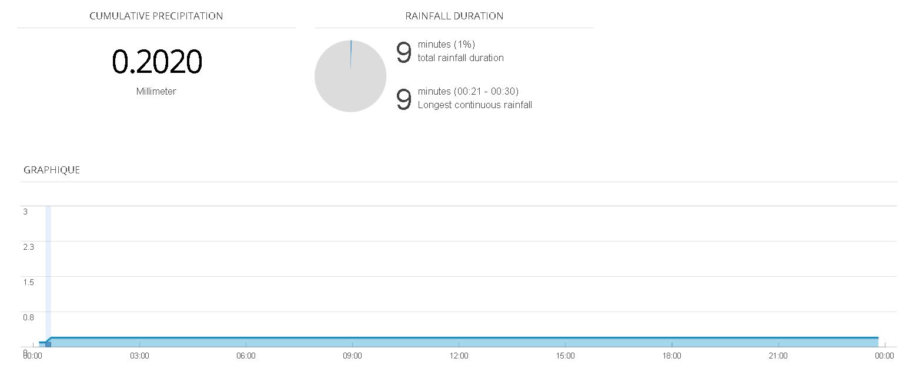Click the 21:00 time axis label
916x372 pixels.
pos(778,356)
